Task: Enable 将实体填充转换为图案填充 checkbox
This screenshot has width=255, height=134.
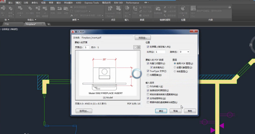Action: [x=148, y=94]
